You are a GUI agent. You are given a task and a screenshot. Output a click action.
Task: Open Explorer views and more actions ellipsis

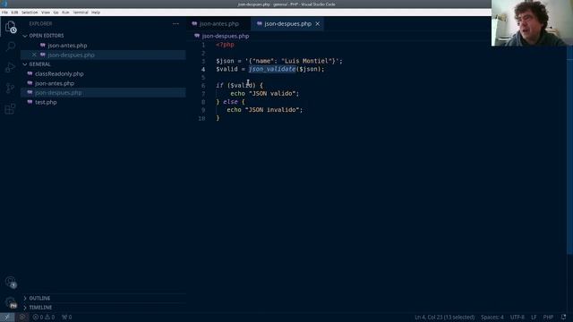pyautogui.click(x=175, y=24)
